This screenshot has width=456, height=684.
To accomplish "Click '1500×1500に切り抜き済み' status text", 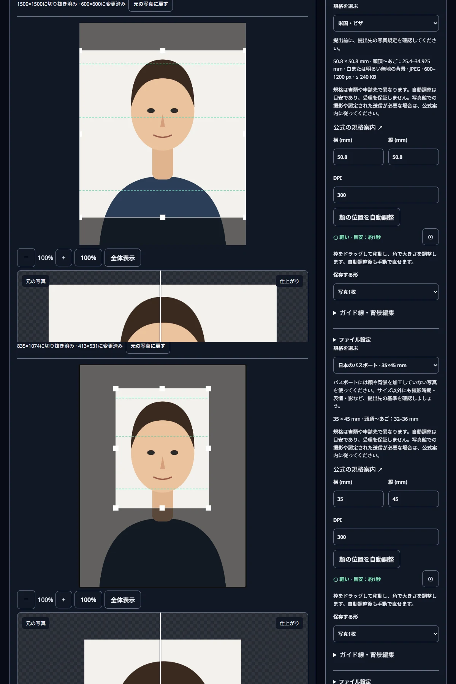I will [47, 4].
